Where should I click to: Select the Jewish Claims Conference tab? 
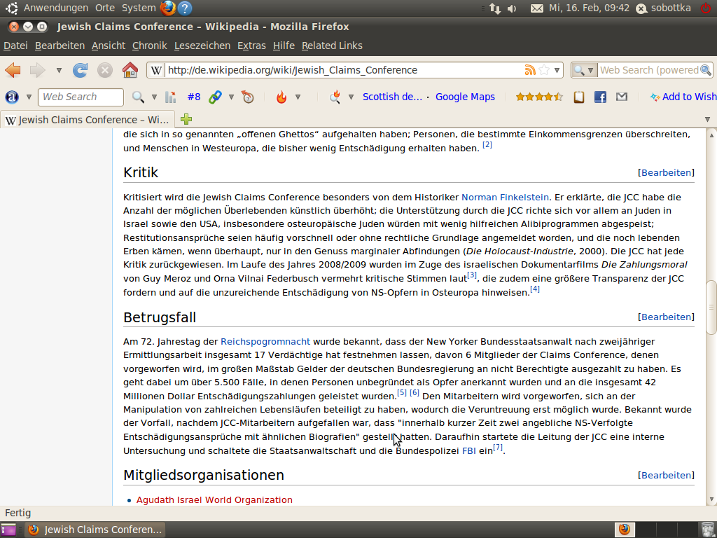88,120
